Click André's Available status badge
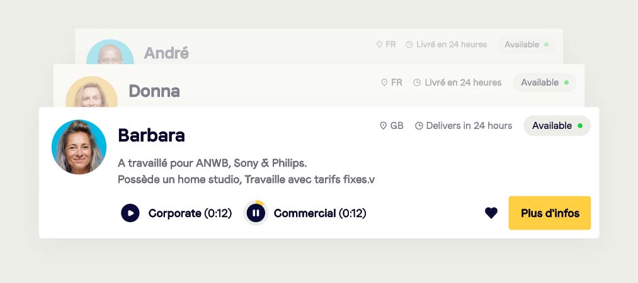638x283 pixels. click(x=526, y=45)
